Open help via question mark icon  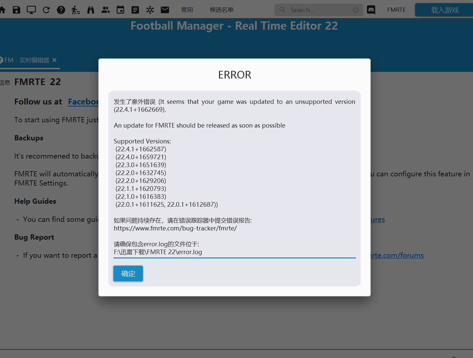tap(61, 10)
